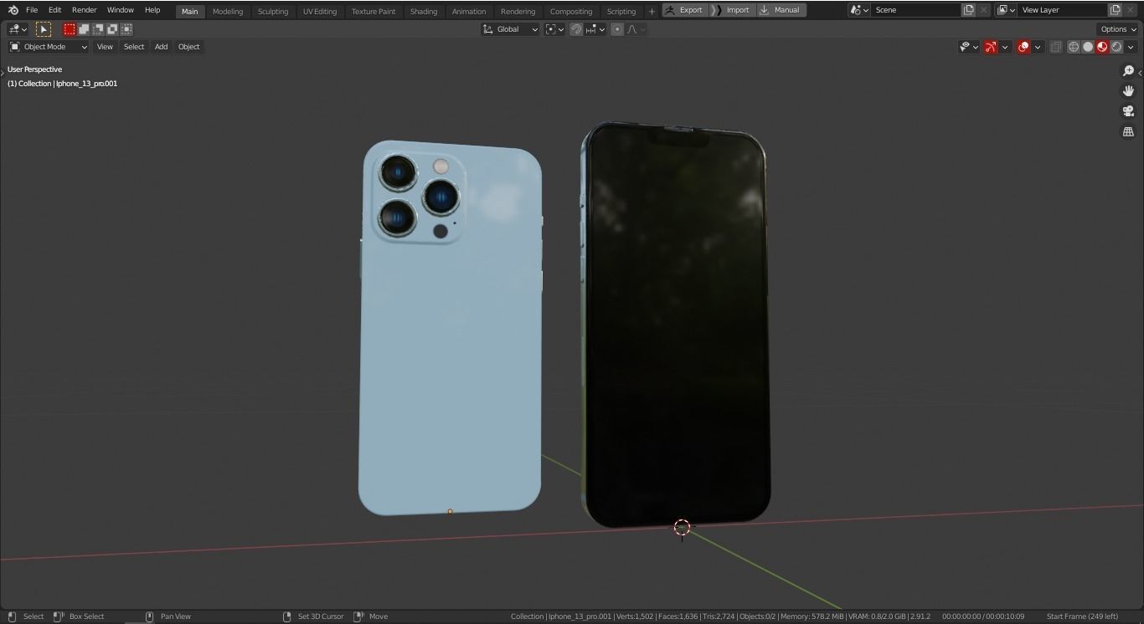Switch to the Sculpting workspace tab

tap(273, 12)
